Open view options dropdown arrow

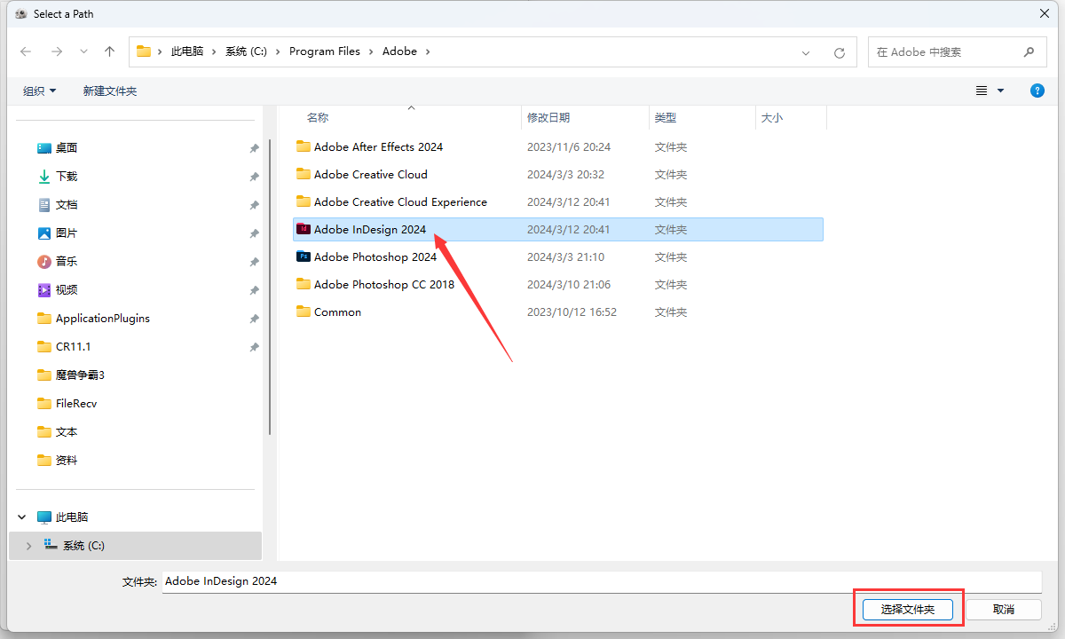(x=1000, y=91)
